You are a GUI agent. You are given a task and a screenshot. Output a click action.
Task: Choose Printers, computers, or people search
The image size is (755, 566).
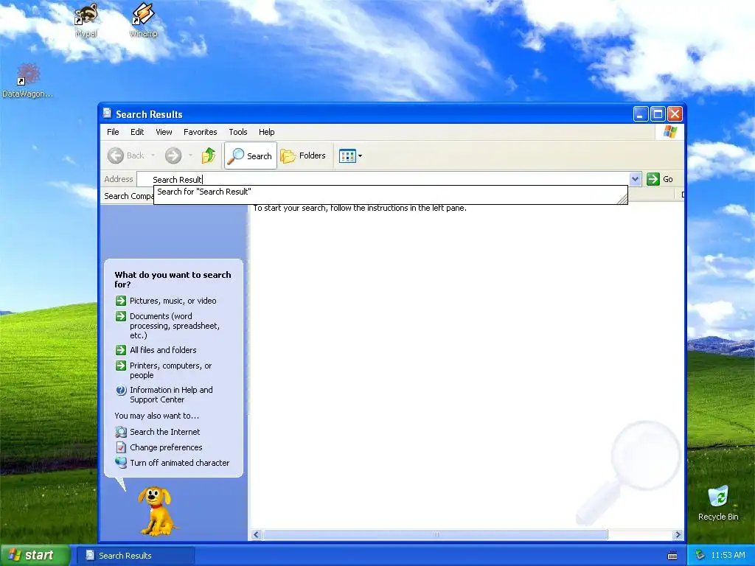tap(164, 370)
